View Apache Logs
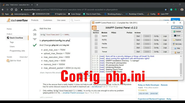This screenshot has height=103, width=185. coord(165,36)
